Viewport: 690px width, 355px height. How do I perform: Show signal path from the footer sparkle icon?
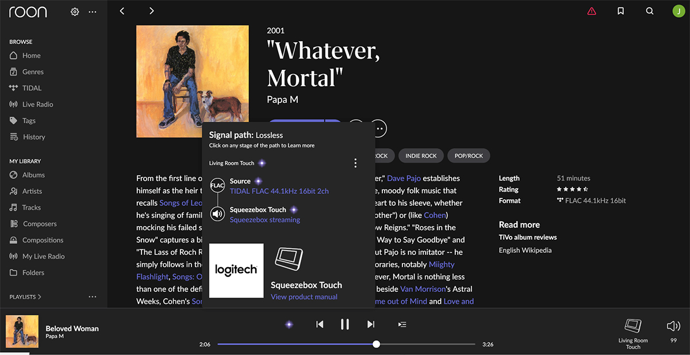[x=289, y=325]
